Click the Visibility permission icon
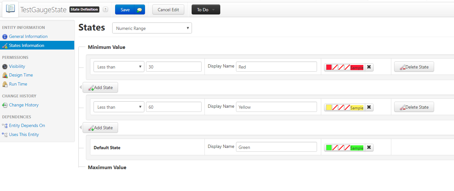Screen dimensions: 454x191 (x=5, y=67)
